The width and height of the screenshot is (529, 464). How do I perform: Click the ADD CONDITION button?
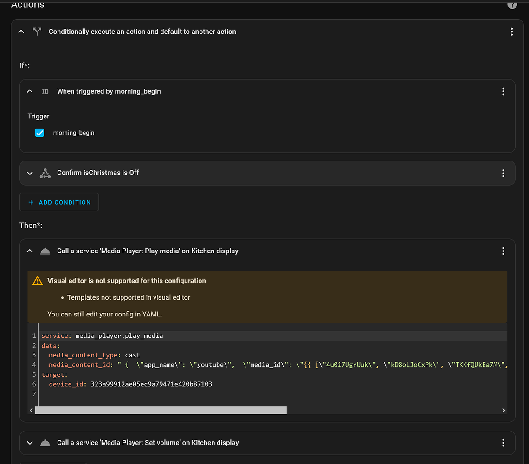coord(59,202)
